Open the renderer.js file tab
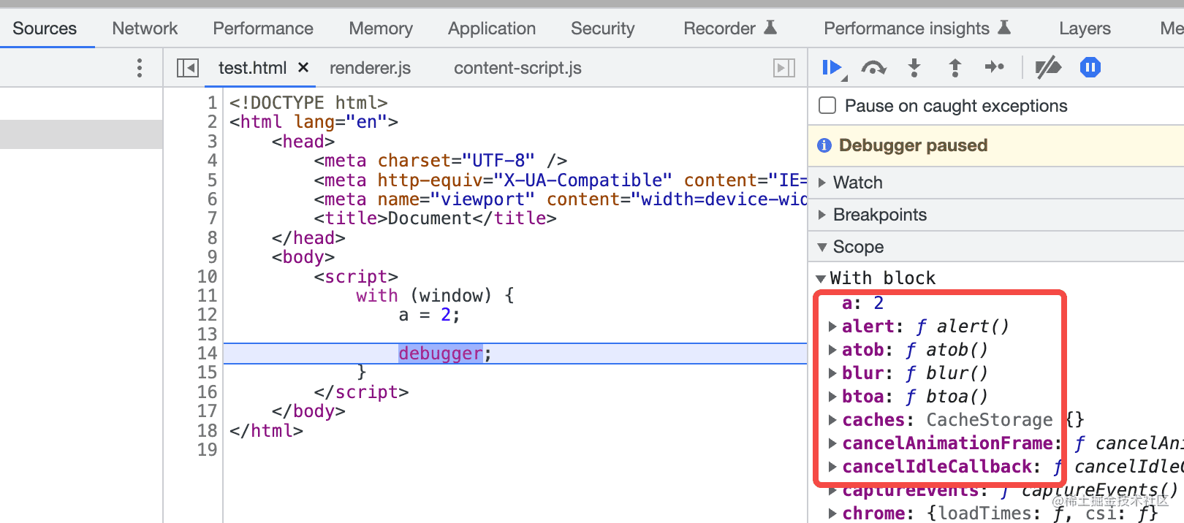Screen dimensions: 1184x523 [370, 68]
